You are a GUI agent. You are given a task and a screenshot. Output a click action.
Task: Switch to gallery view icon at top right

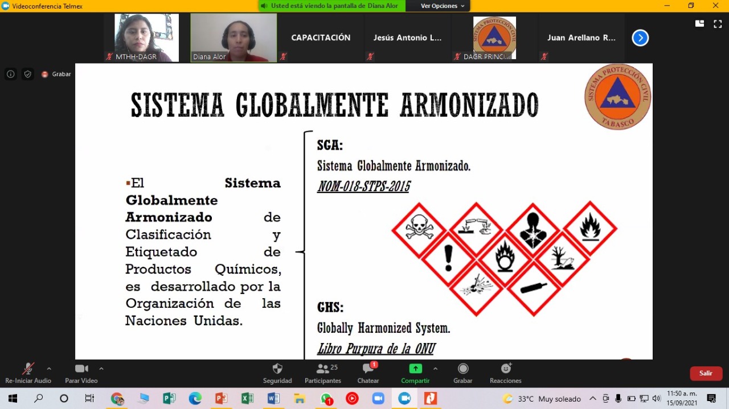click(x=699, y=23)
